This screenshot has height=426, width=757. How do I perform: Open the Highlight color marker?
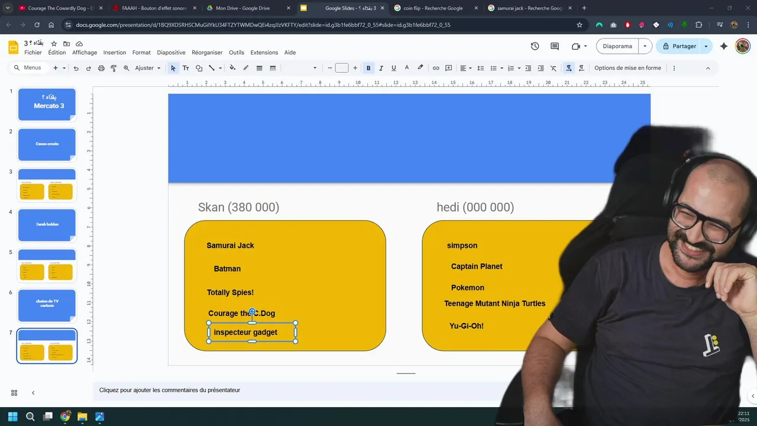420,68
